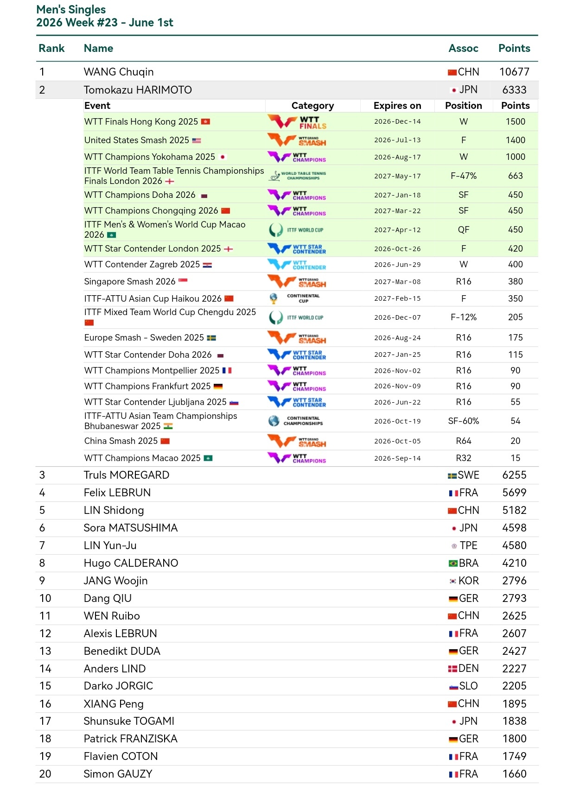
Task: Click the World Table Tennis Championships logo
Action: (x=298, y=176)
